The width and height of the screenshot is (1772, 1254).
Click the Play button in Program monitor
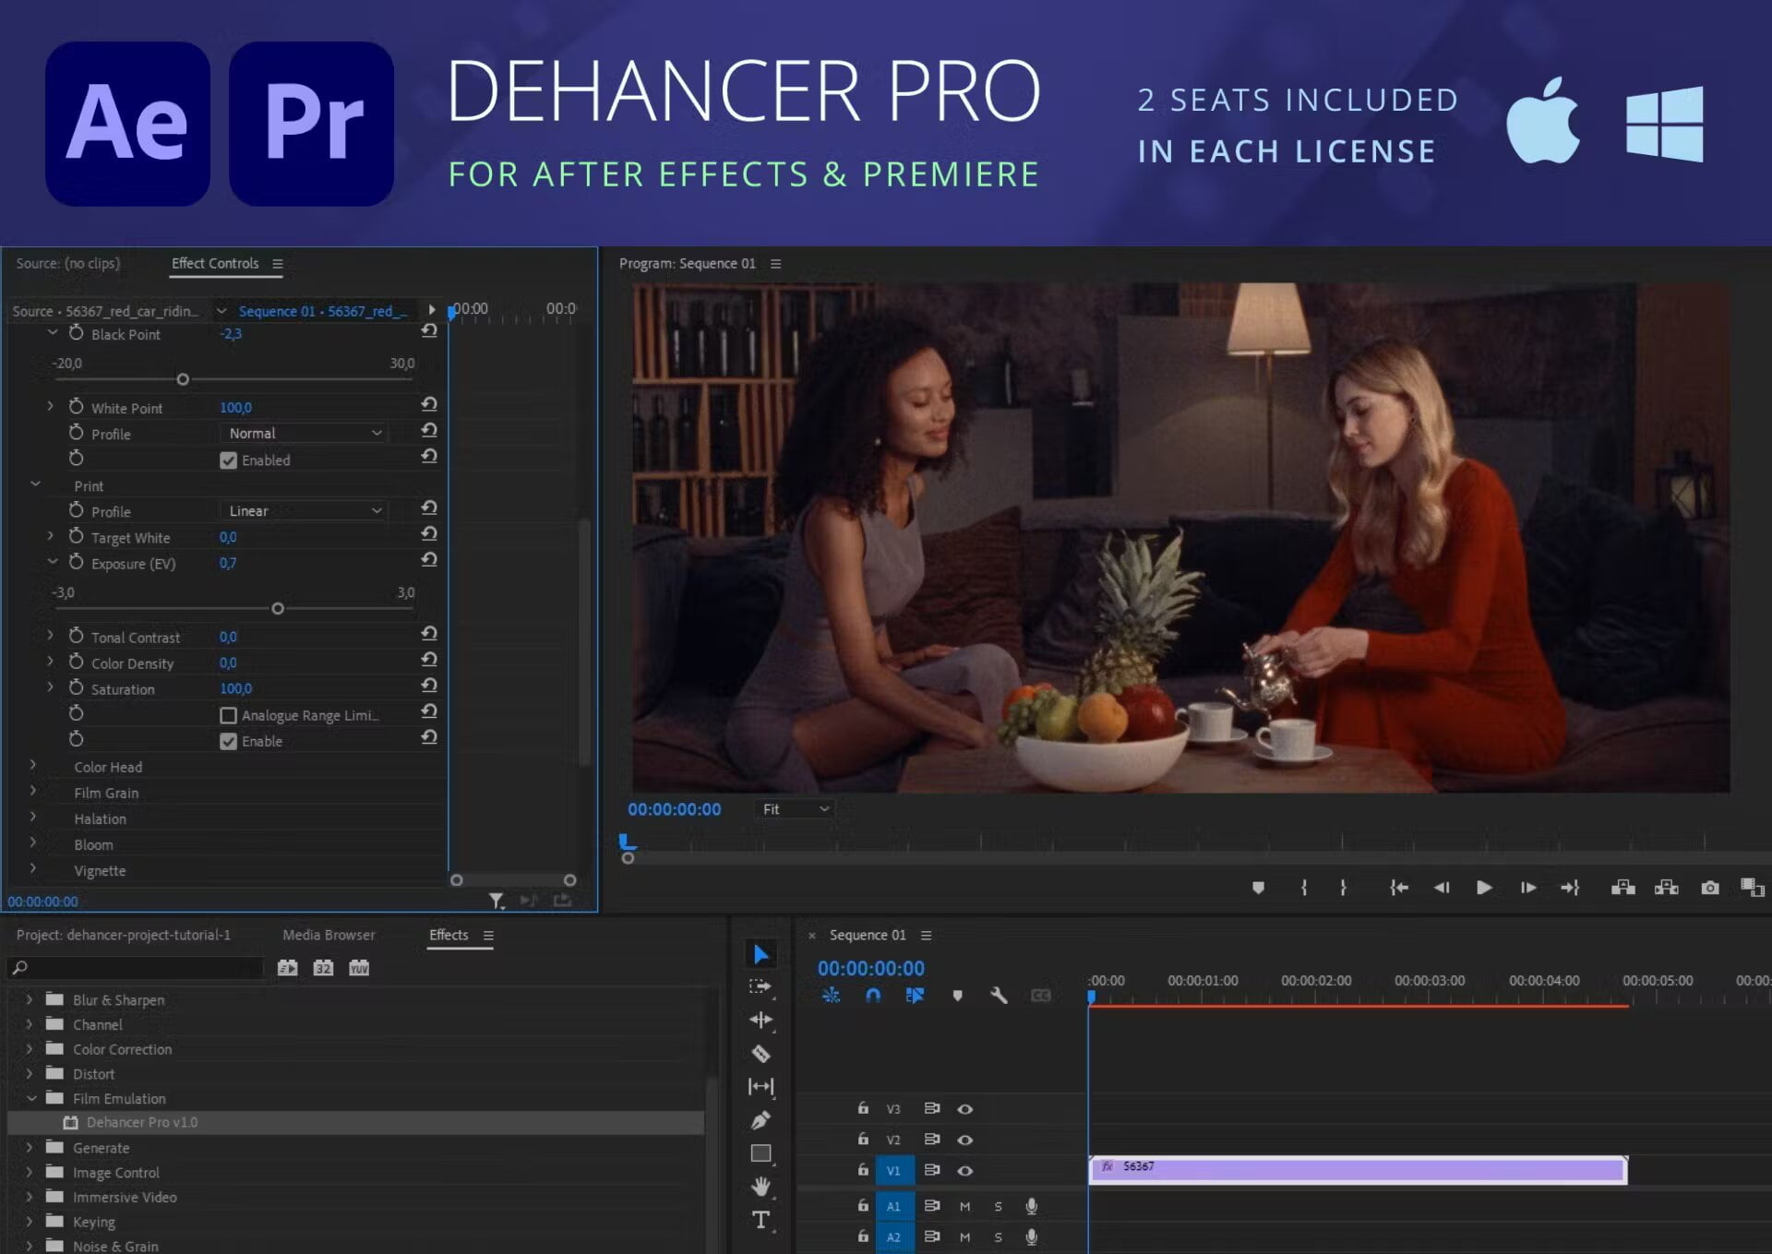[1483, 888]
